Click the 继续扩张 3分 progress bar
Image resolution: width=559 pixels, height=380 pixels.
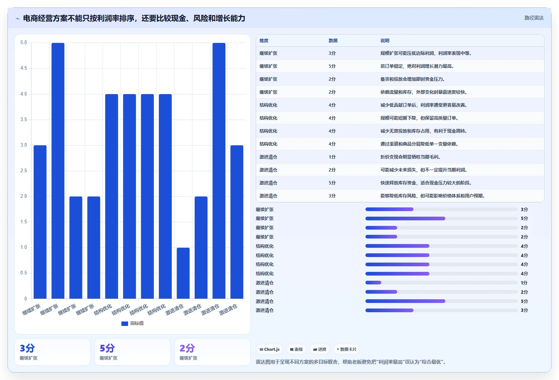coord(441,209)
